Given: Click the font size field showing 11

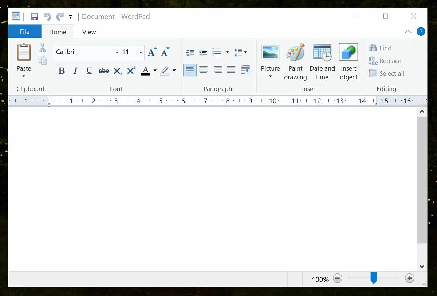Looking at the screenshot, I should click(x=129, y=52).
